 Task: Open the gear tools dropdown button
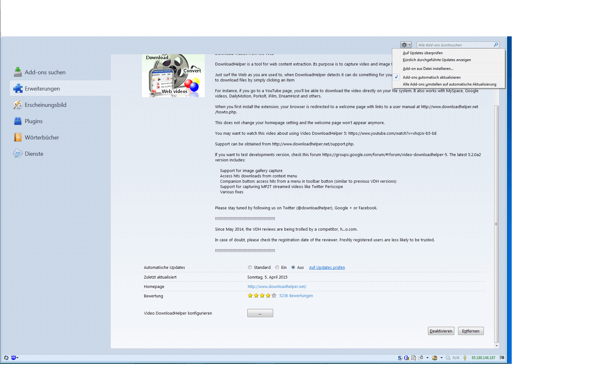[x=406, y=45]
